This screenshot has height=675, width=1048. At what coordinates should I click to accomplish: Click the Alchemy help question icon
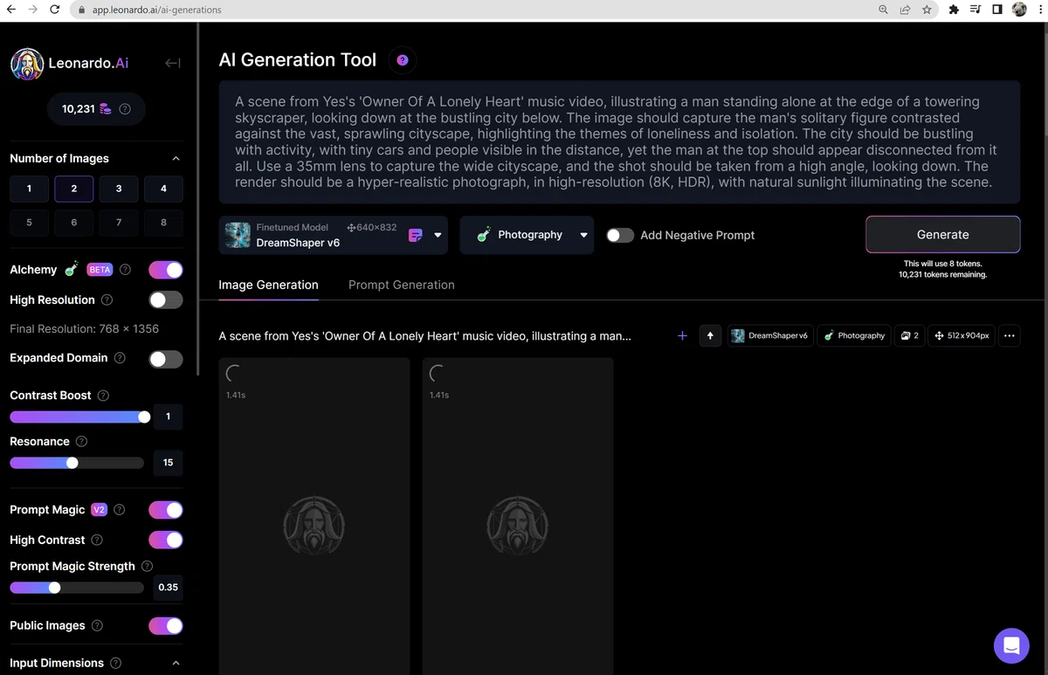125,270
